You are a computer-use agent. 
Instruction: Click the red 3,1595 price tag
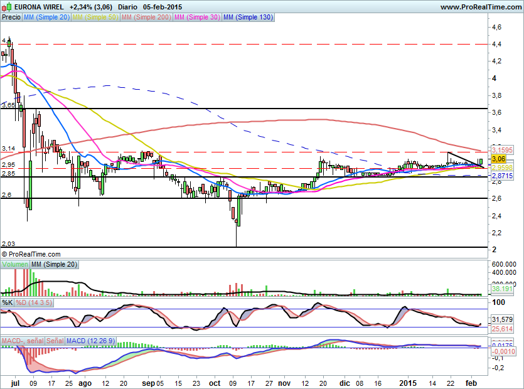[x=501, y=151]
